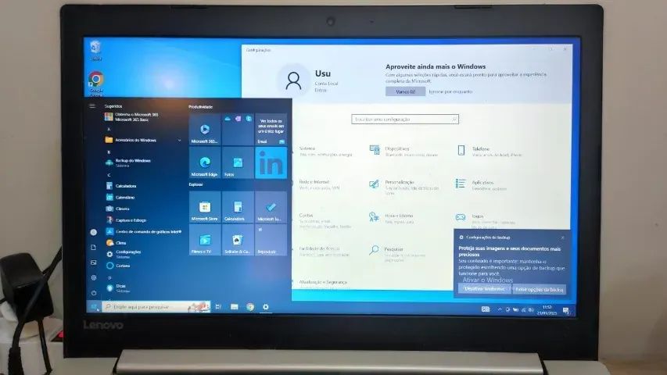Open the Sistema settings category
Image resolution: width=667 pixels, height=375 pixels.
(325, 152)
